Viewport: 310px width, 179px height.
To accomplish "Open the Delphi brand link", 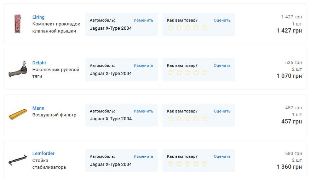I will [x=39, y=63].
